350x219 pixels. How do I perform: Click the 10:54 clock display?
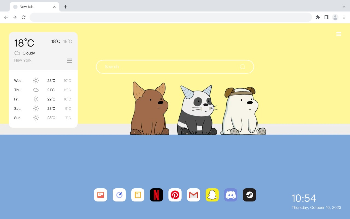click(x=304, y=198)
